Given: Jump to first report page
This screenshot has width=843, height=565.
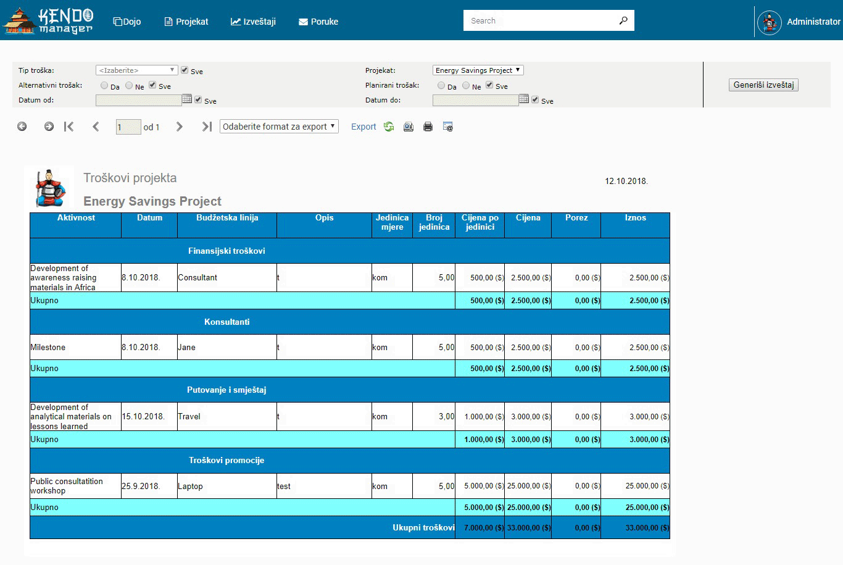Looking at the screenshot, I should [x=69, y=127].
